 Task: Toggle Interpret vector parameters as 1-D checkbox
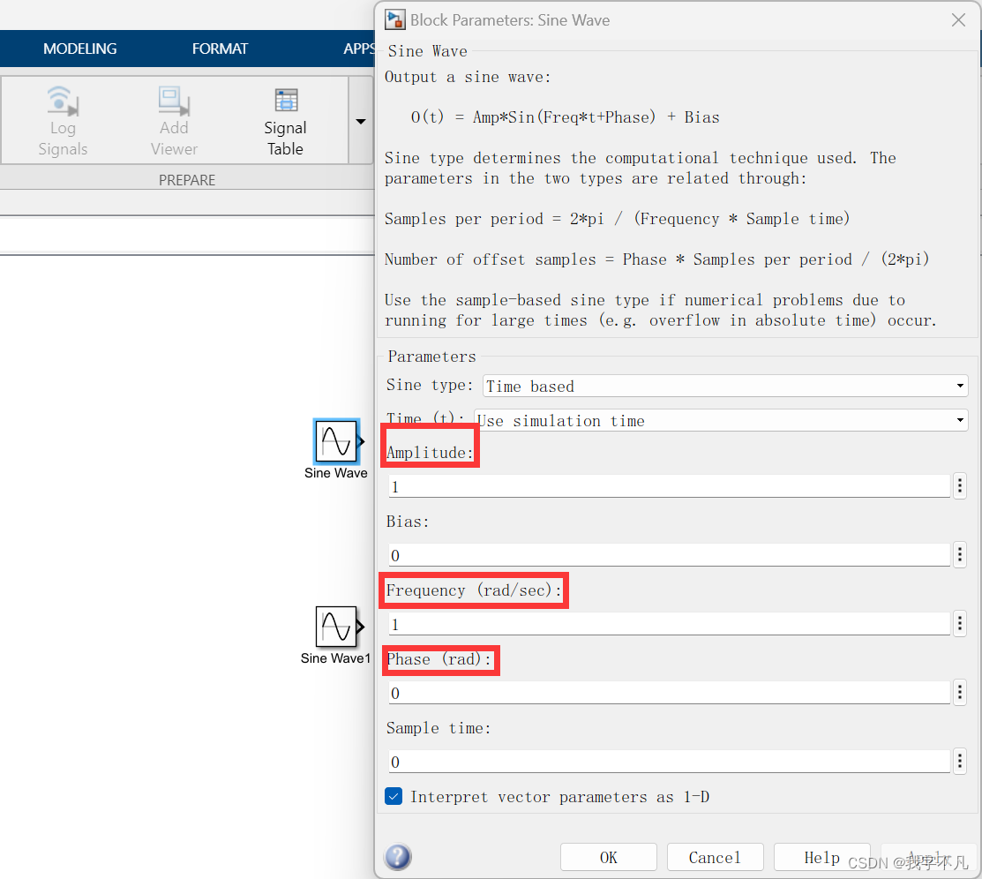click(x=394, y=796)
